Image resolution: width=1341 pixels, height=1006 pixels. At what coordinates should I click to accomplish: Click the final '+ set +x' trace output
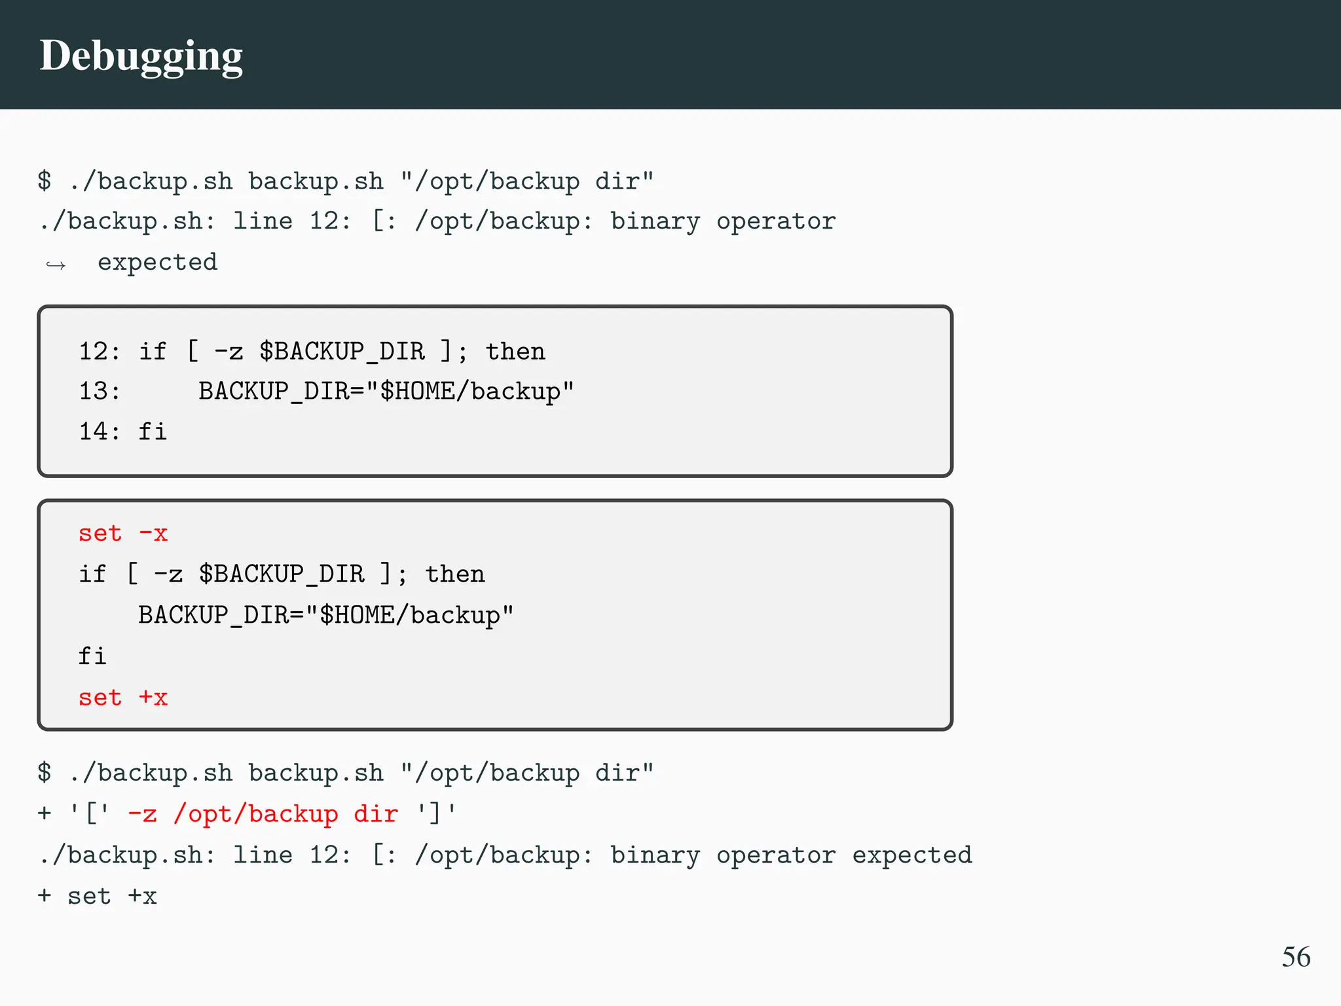tap(98, 896)
